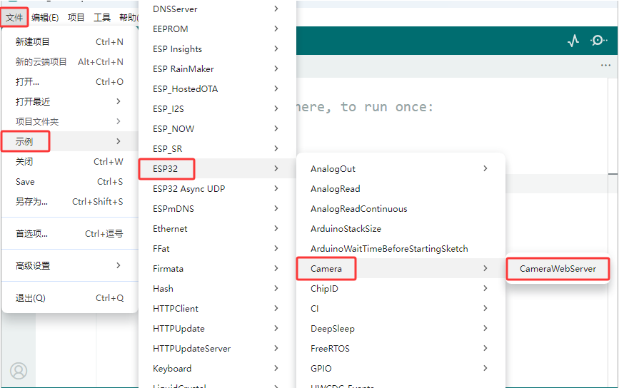The height and width of the screenshot is (388, 619).
Task: Expand ESP32 Async UDP examples
Action: tap(217, 188)
